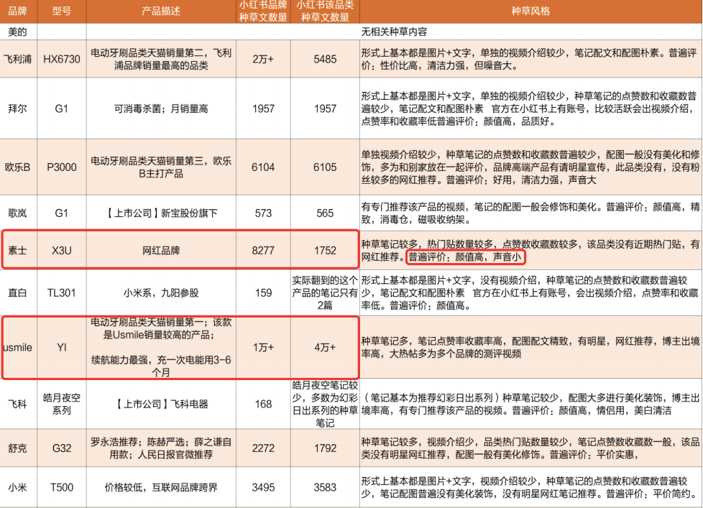
Task: Select 可消毒杀菌；月销量高 description cell
Action: [x=162, y=108]
